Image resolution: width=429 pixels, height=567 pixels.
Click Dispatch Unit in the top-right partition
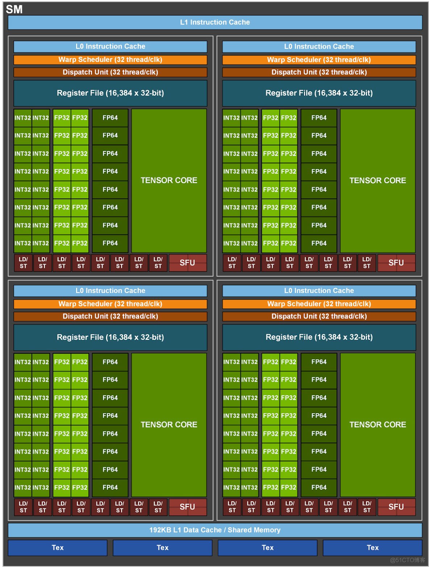click(x=319, y=72)
